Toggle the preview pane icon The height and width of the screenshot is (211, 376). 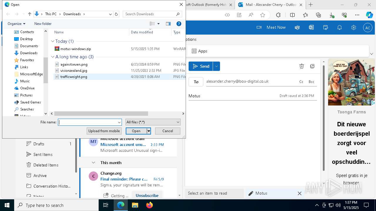(x=168, y=24)
